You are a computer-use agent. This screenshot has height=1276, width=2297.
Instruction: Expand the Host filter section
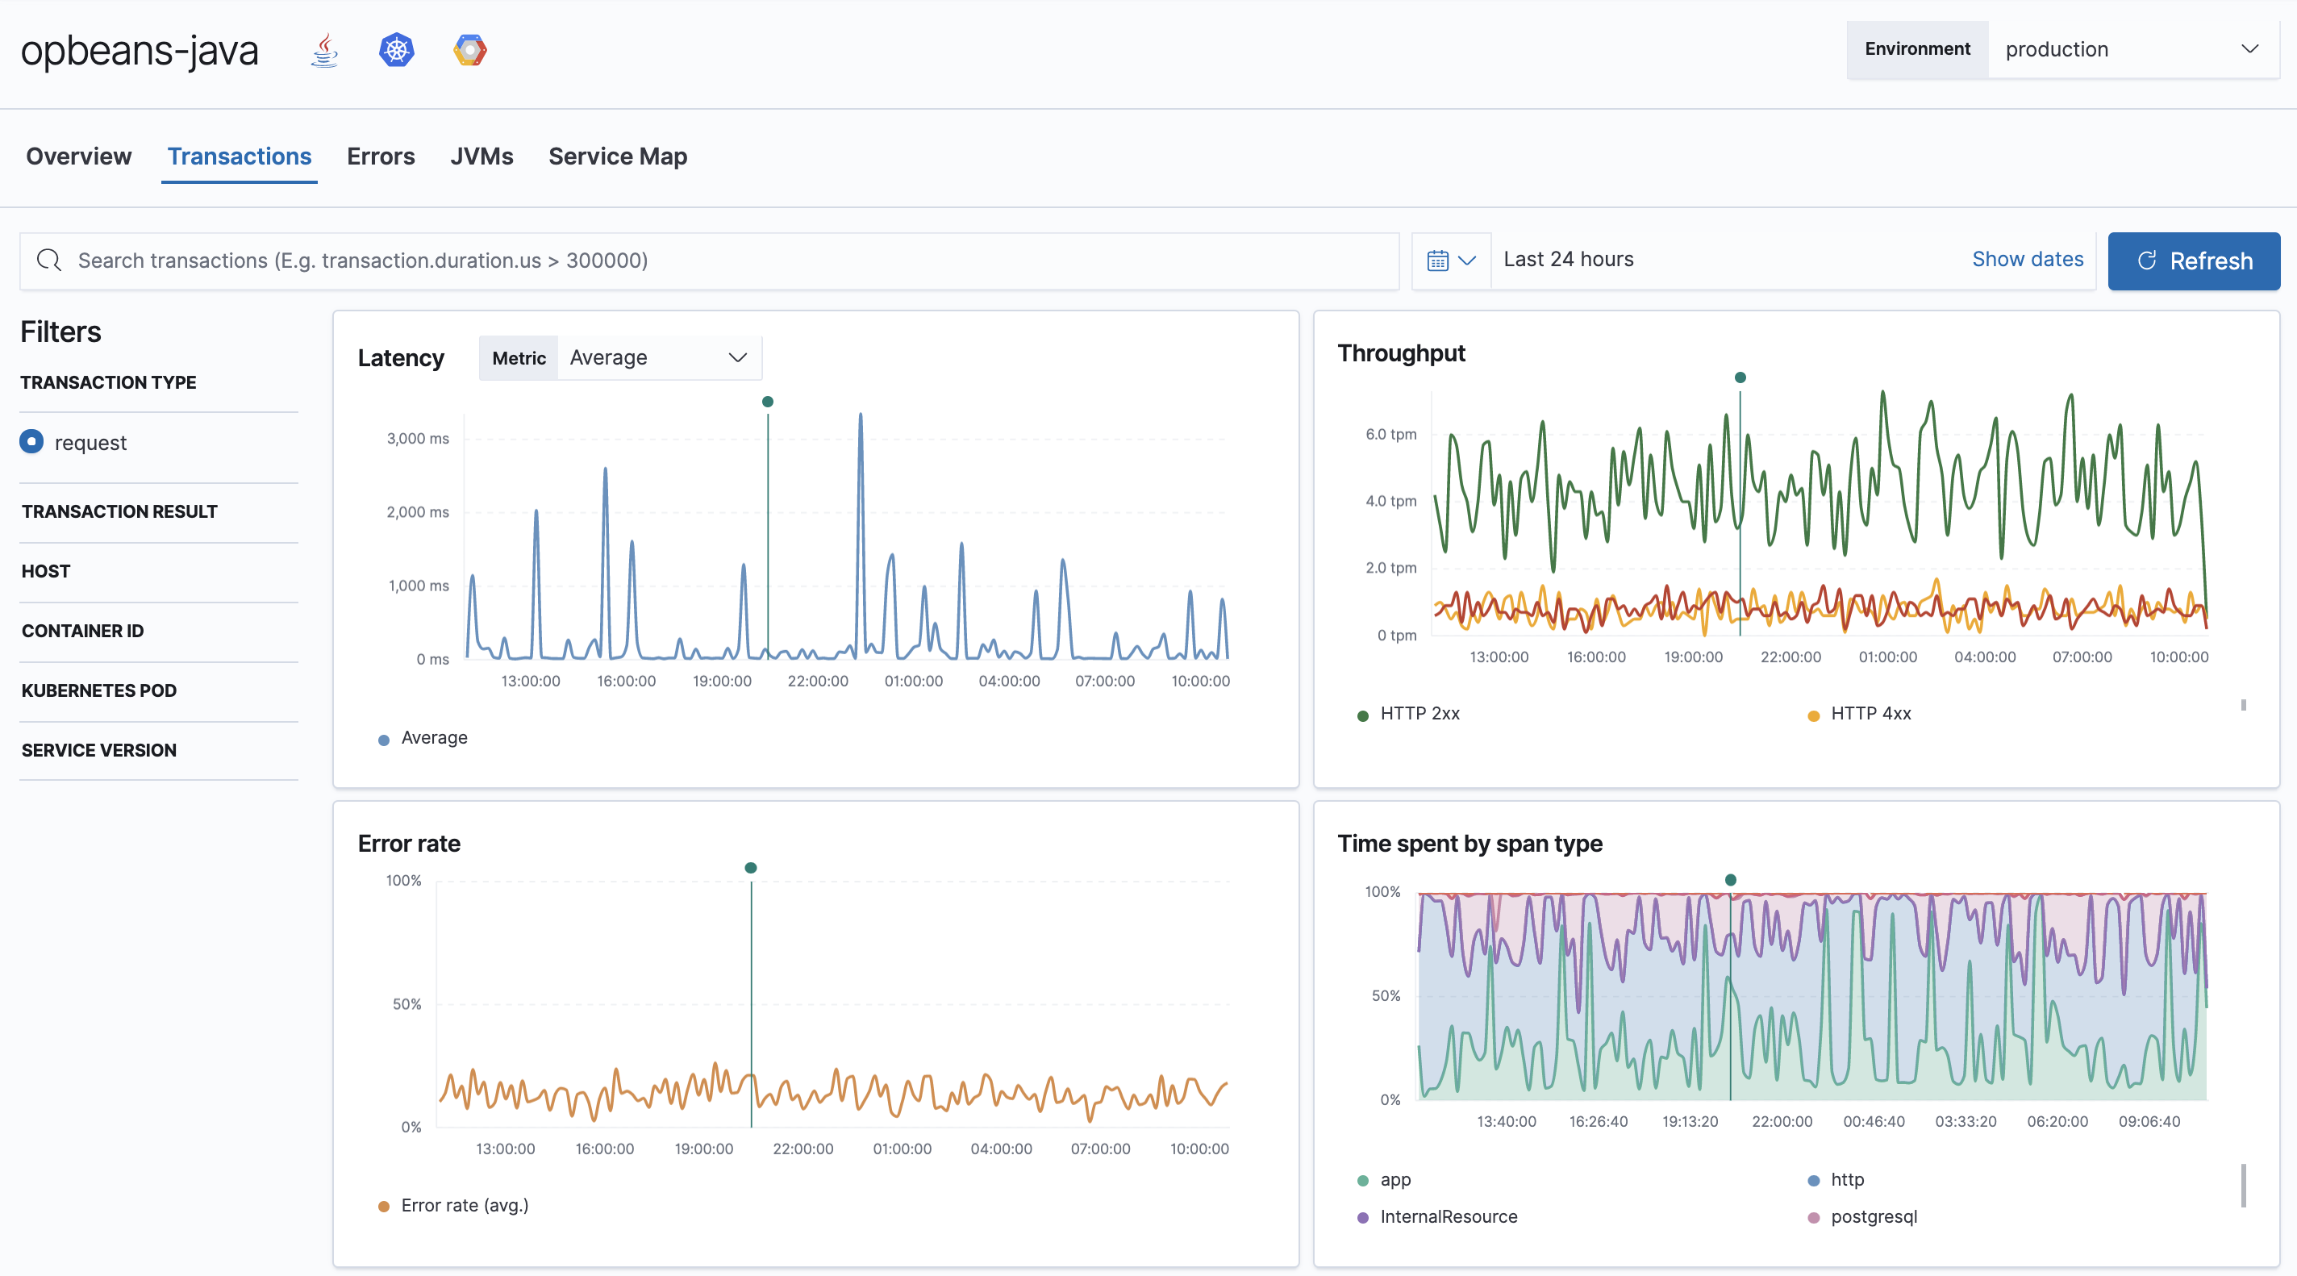coord(45,571)
